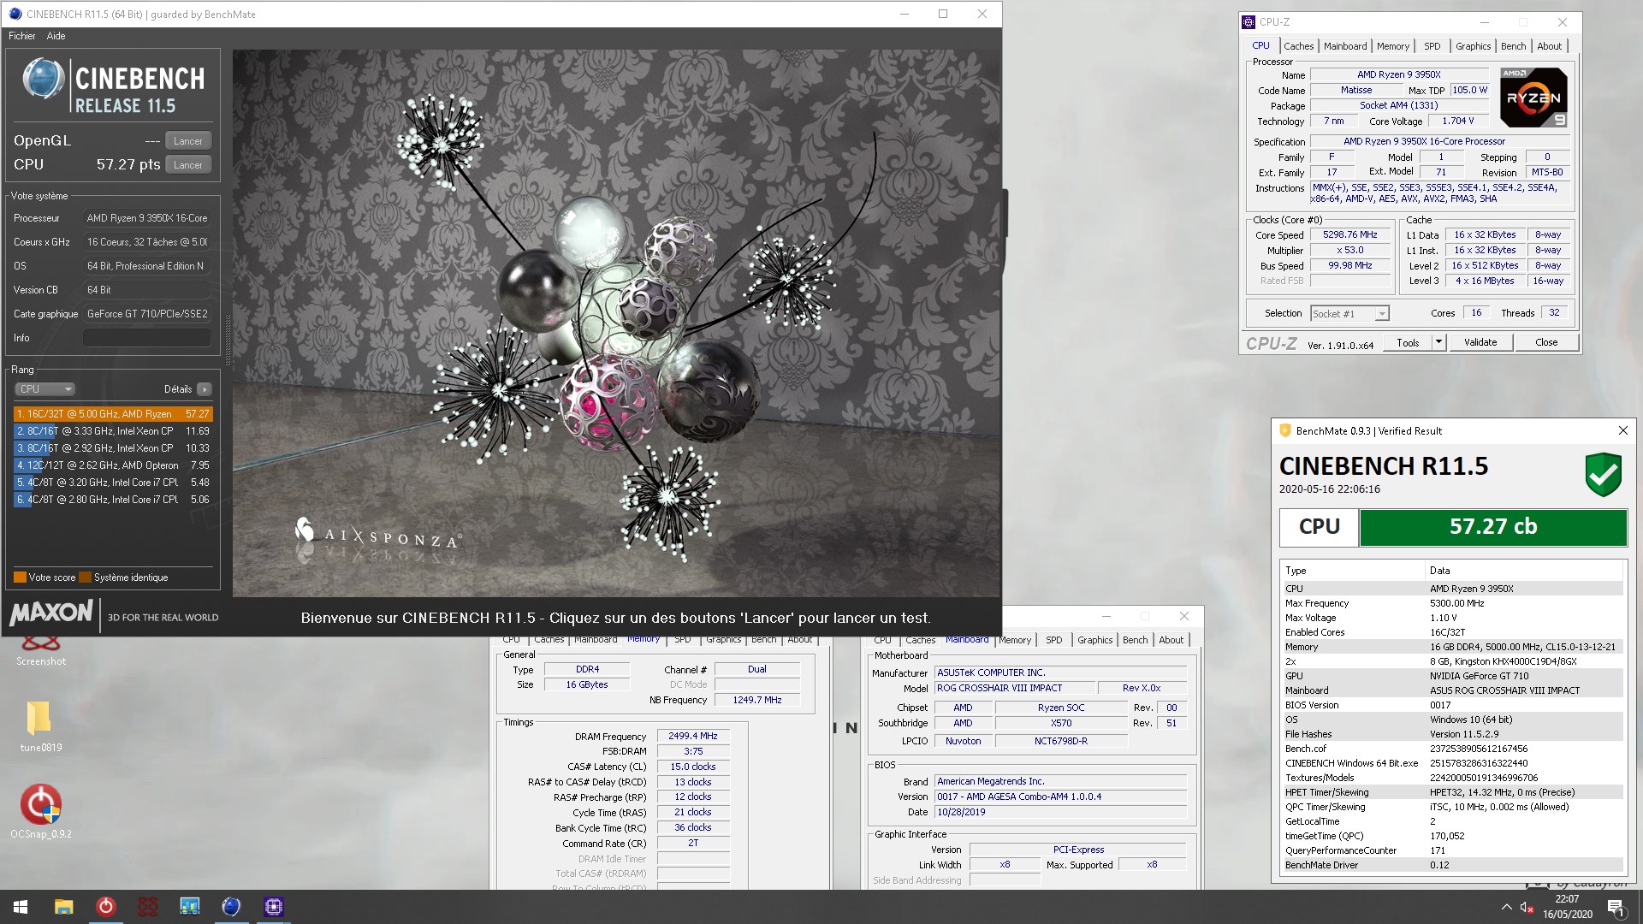Click the green 57.27 cb score bar
The image size is (1643, 924).
pos(1493,527)
